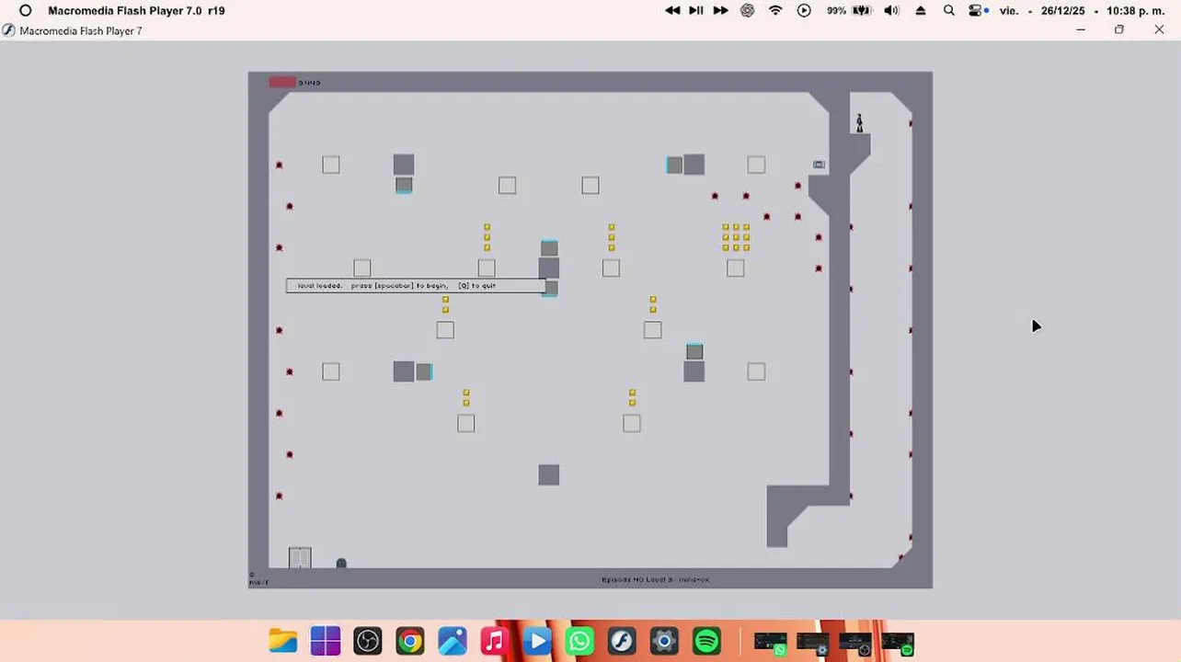Click the ninja character in top-right shaft

859,123
